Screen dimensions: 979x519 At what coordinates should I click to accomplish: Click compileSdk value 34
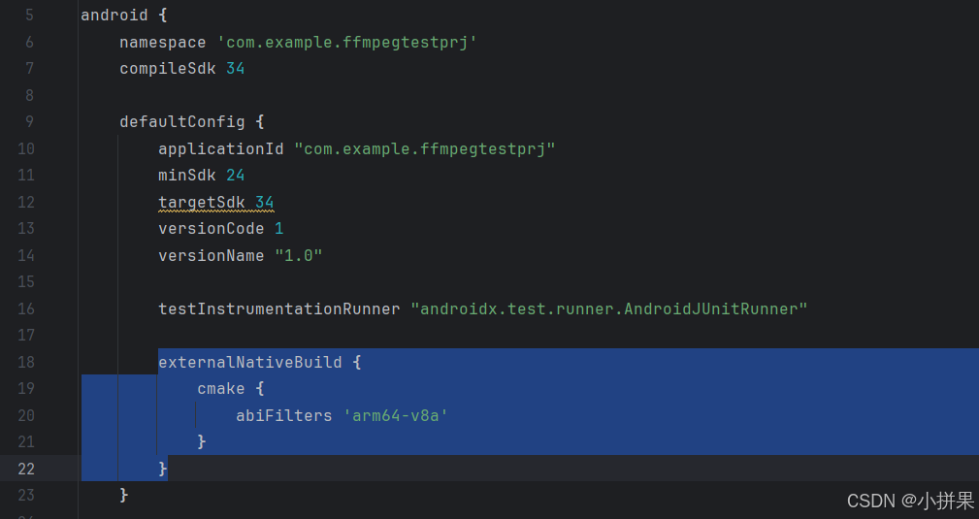click(236, 68)
